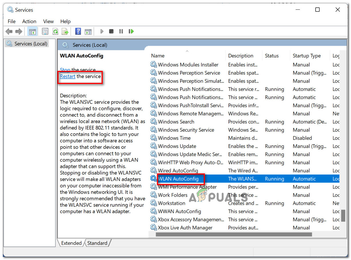Toggle Show/Hide Console Tree icon

[x=32, y=31]
